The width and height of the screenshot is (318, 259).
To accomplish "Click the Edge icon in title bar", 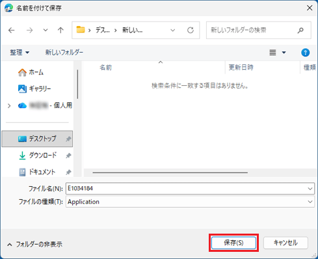I will coord(8,8).
